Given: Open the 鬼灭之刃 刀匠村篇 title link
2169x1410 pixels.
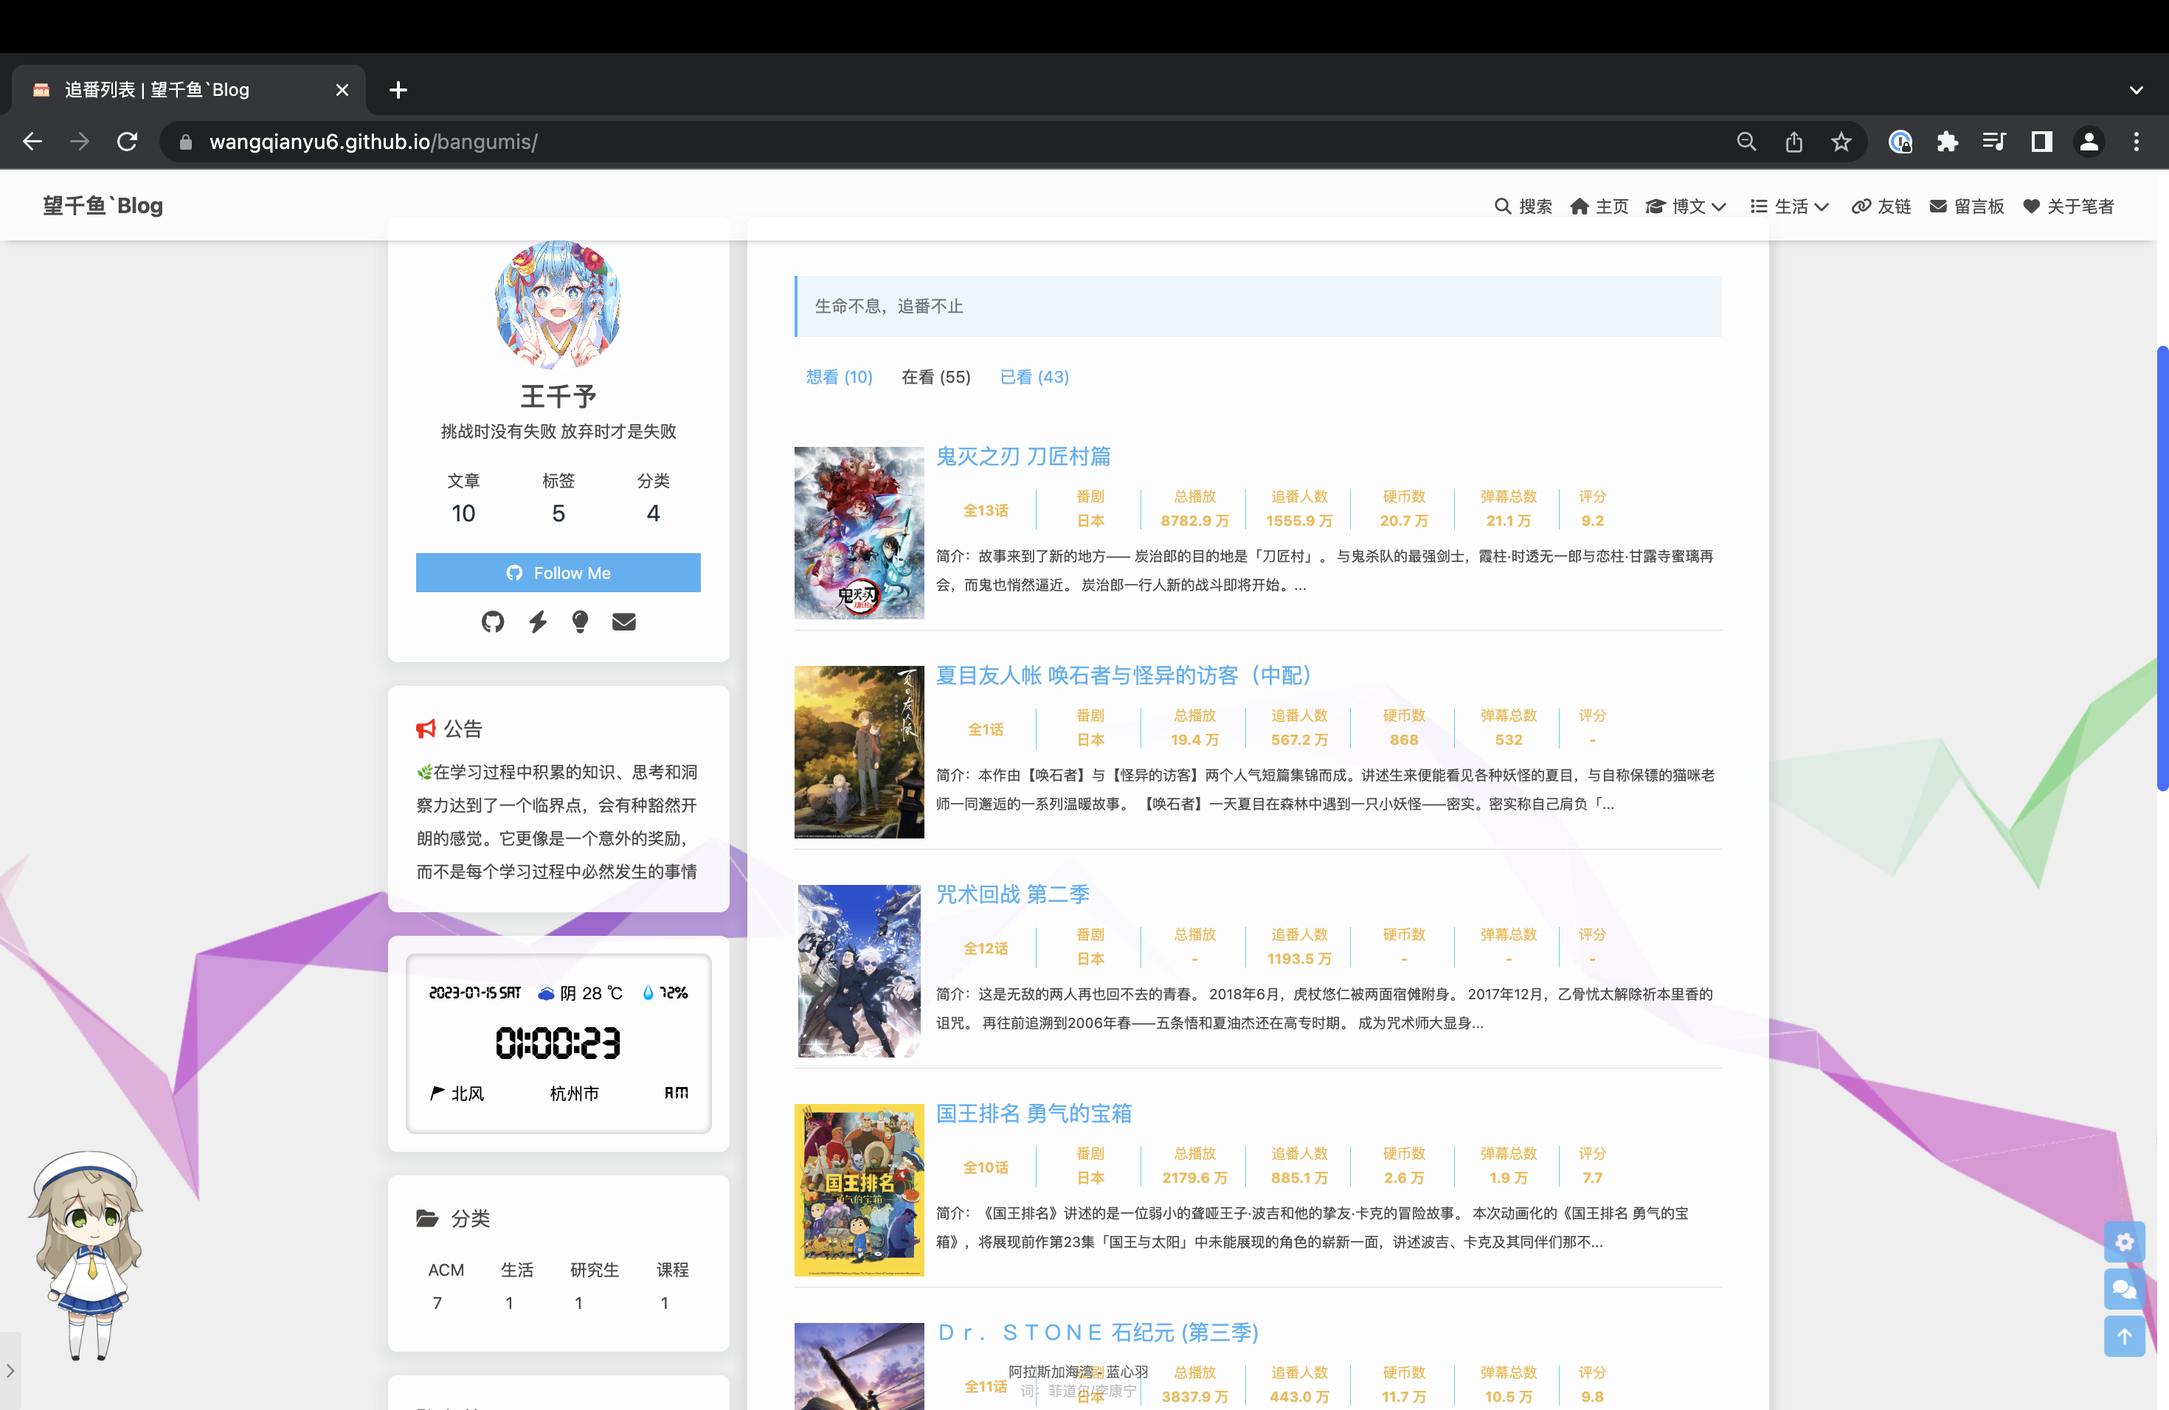Looking at the screenshot, I should 1023,456.
